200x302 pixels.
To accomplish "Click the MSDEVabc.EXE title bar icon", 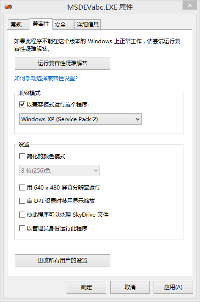I will point(8,7).
